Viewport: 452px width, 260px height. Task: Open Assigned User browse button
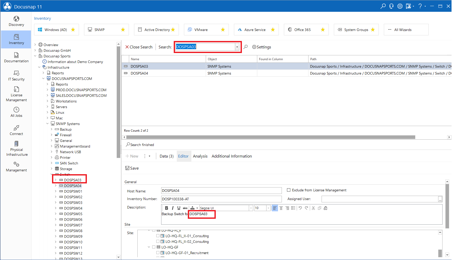click(x=440, y=199)
